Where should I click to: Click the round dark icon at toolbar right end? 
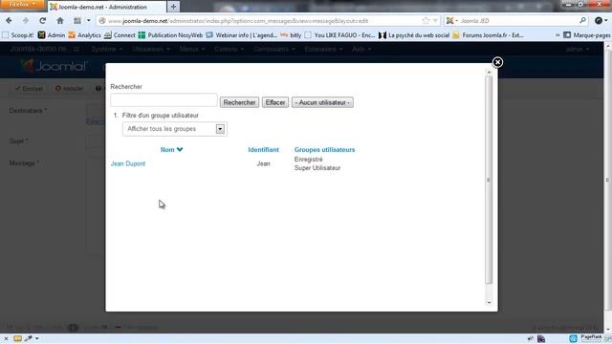pos(599,21)
